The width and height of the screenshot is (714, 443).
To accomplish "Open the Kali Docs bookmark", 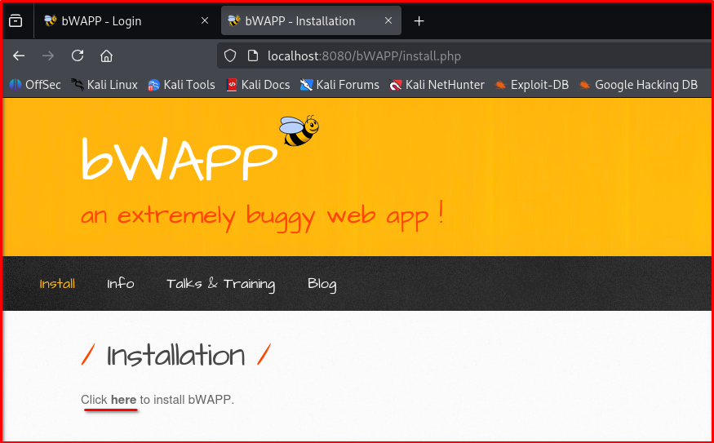I will (258, 85).
